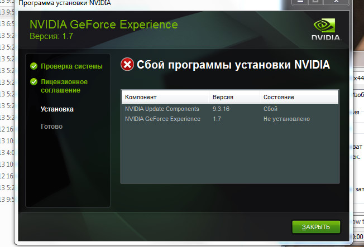The width and height of the screenshot is (364, 247).
Task: Close the installer window via title bar X
Action: coord(336,1)
